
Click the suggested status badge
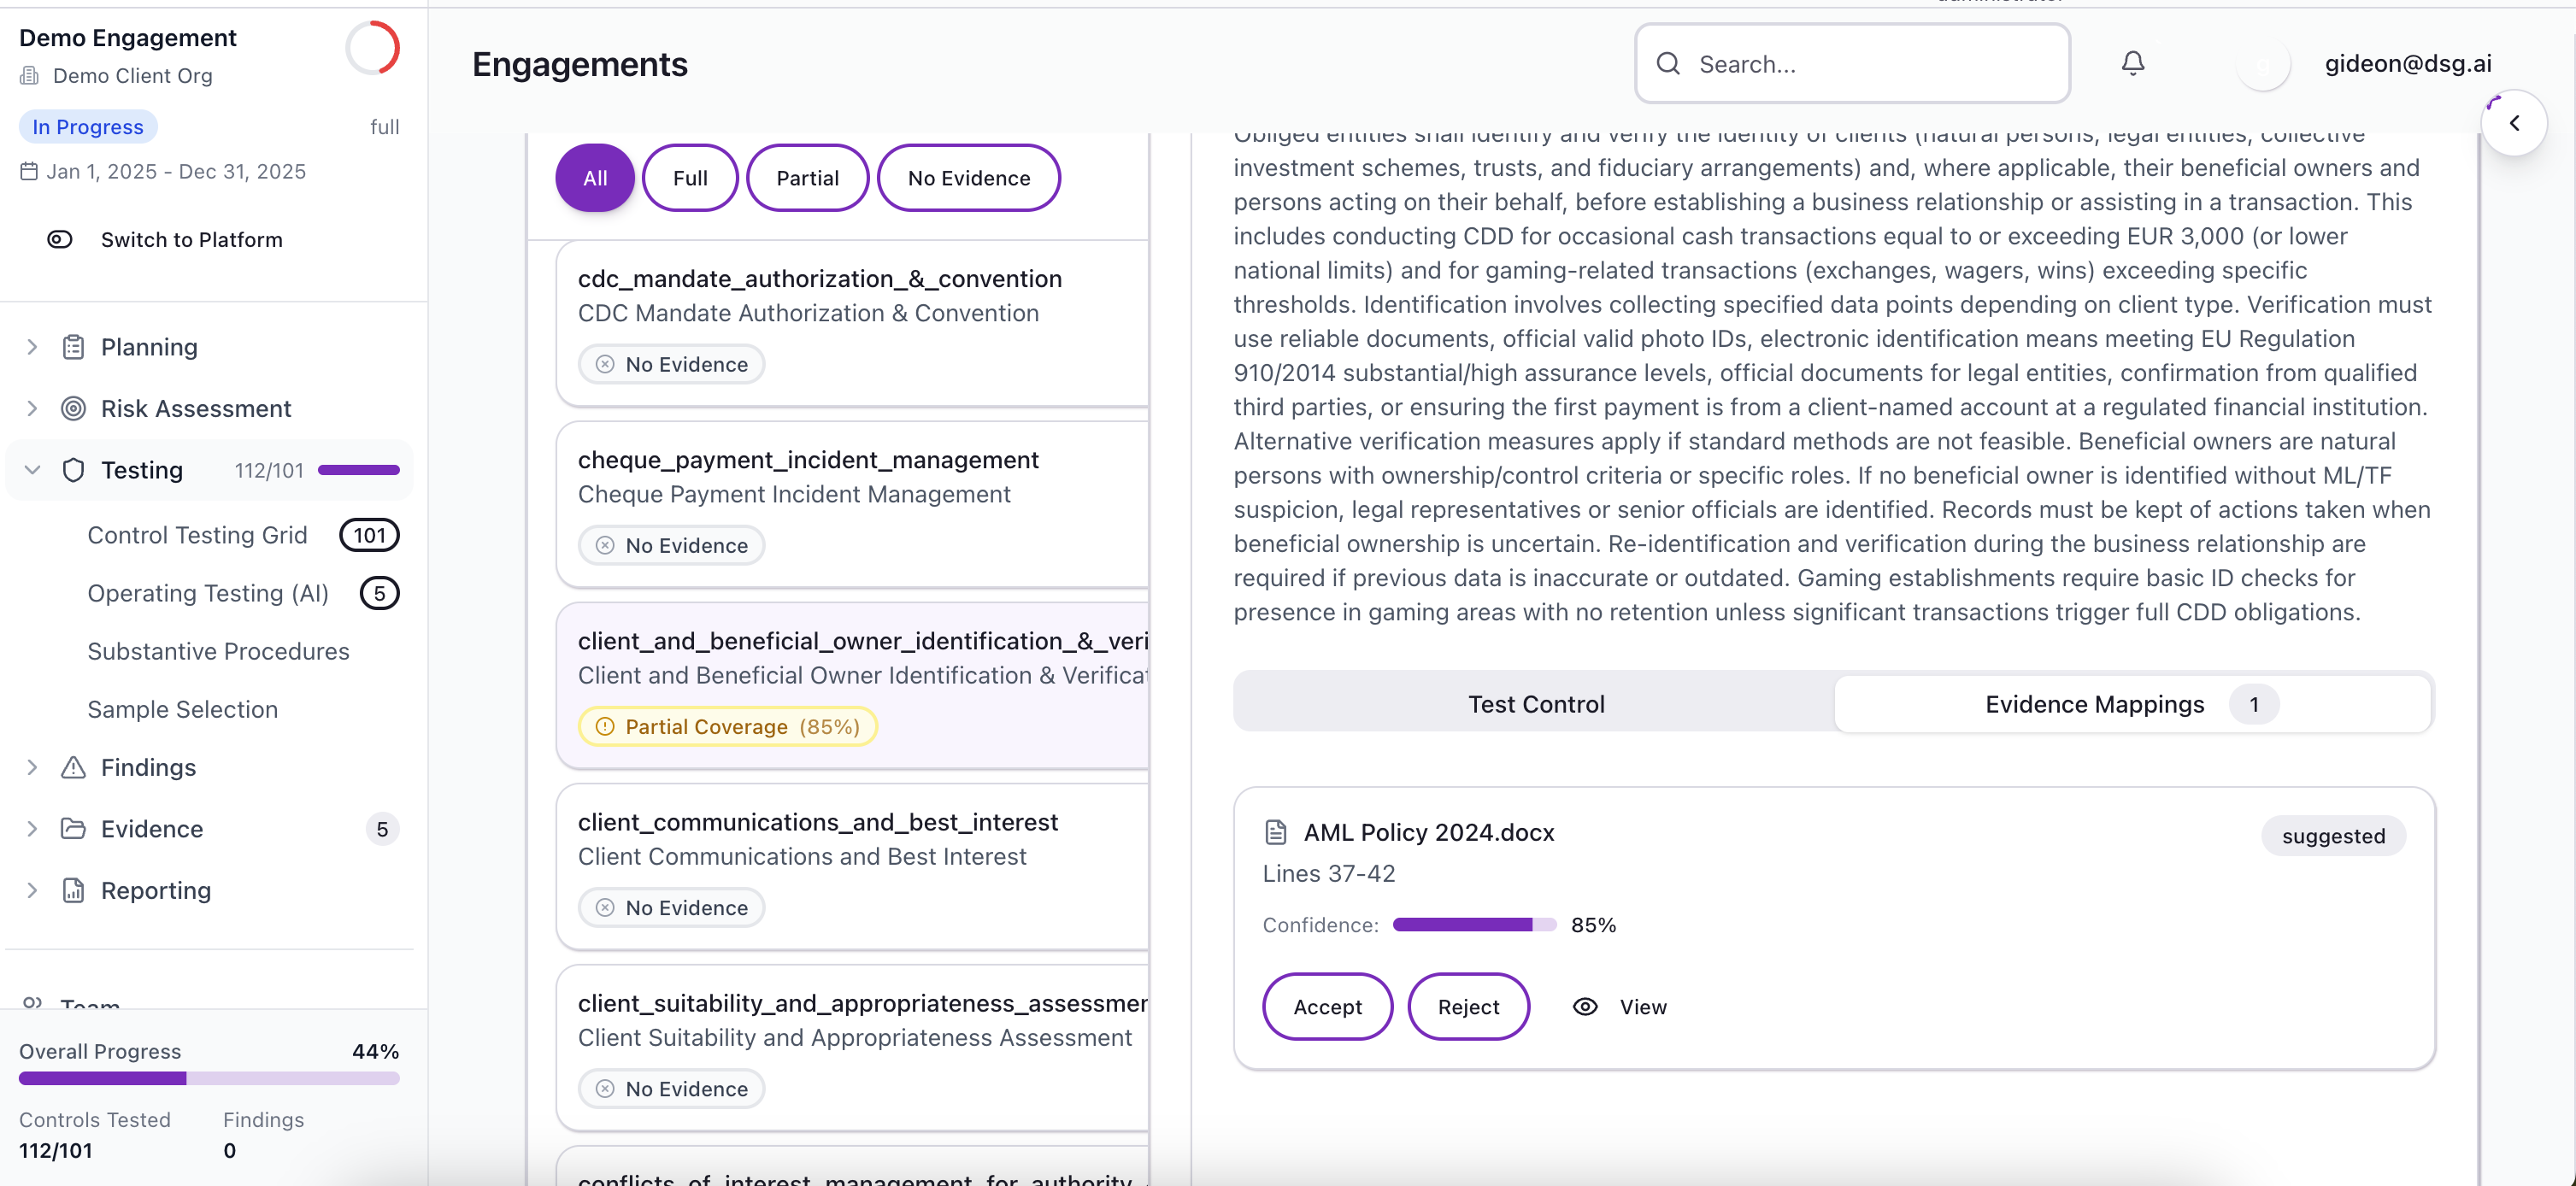pyautogui.click(x=2332, y=836)
